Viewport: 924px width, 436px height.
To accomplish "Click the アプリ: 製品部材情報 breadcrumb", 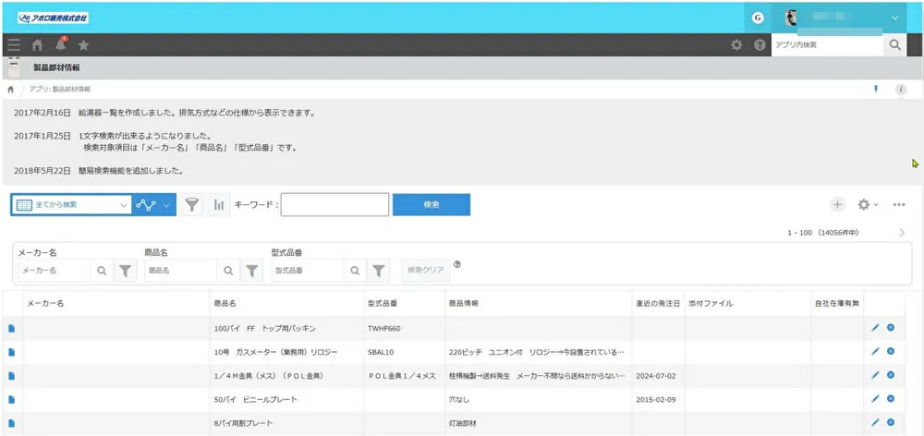I will point(60,89).
